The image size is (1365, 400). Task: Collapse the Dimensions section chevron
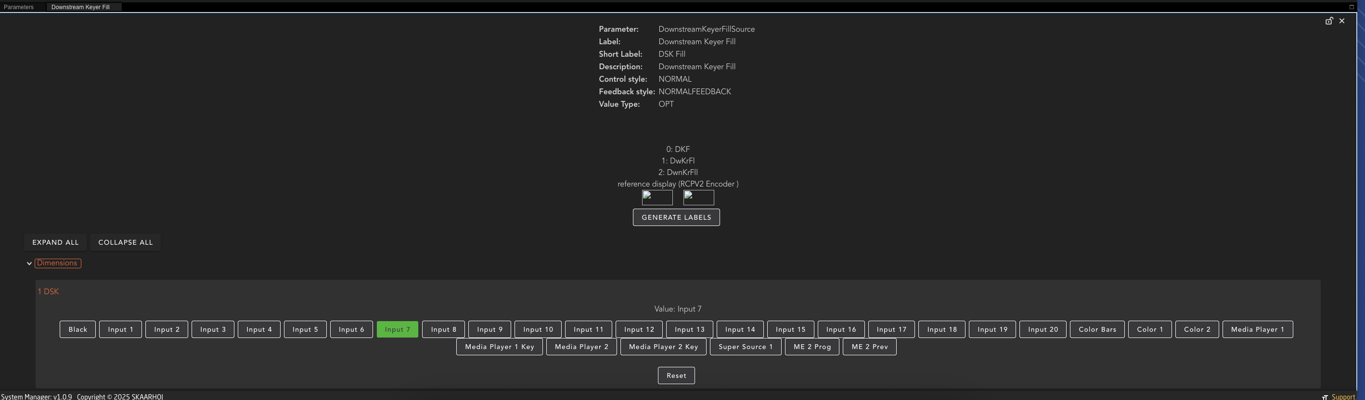(29, 263)
